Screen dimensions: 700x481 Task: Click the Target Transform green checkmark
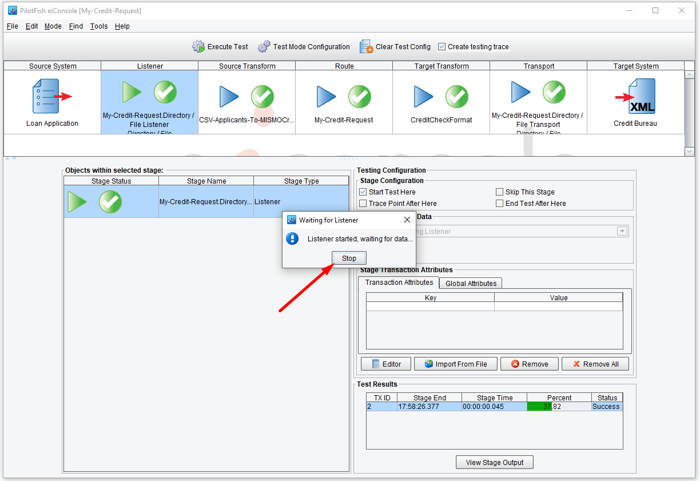(457, 97)
